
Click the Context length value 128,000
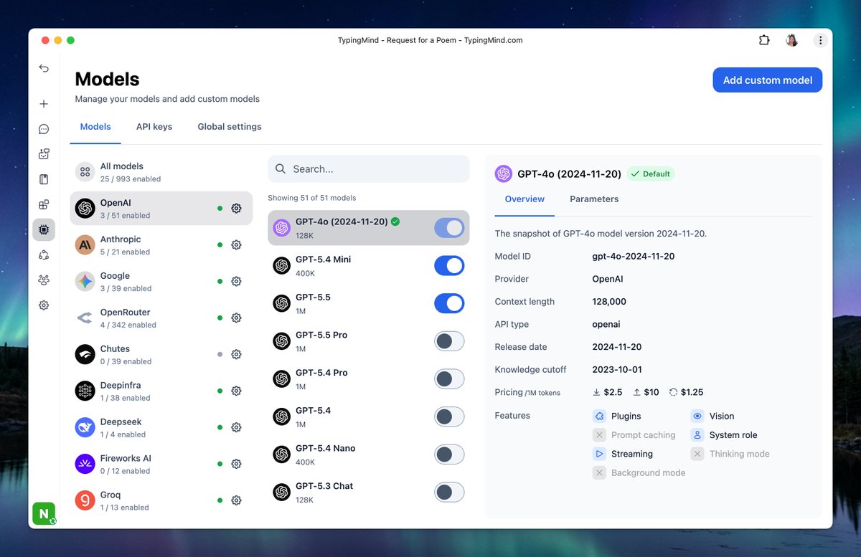pyautogui.click(x=609, y=302)
